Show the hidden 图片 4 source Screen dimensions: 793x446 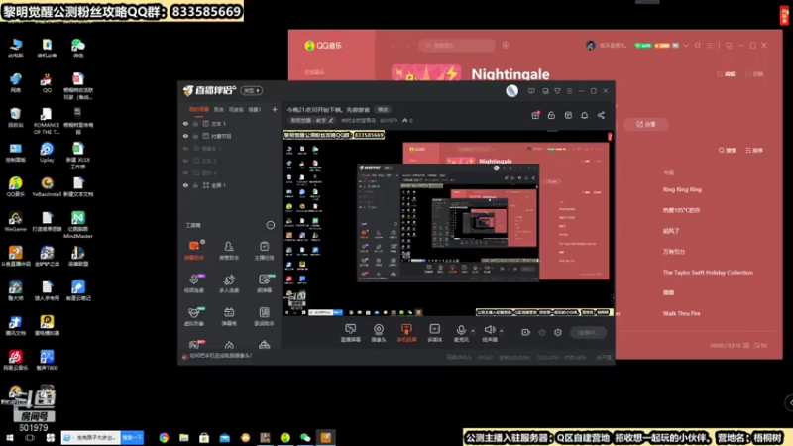[185, 172]
